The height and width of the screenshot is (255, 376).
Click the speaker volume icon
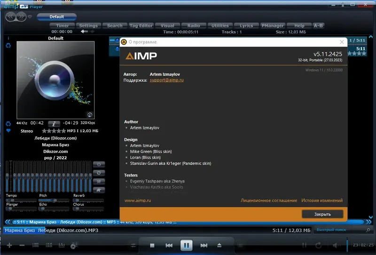336,245
